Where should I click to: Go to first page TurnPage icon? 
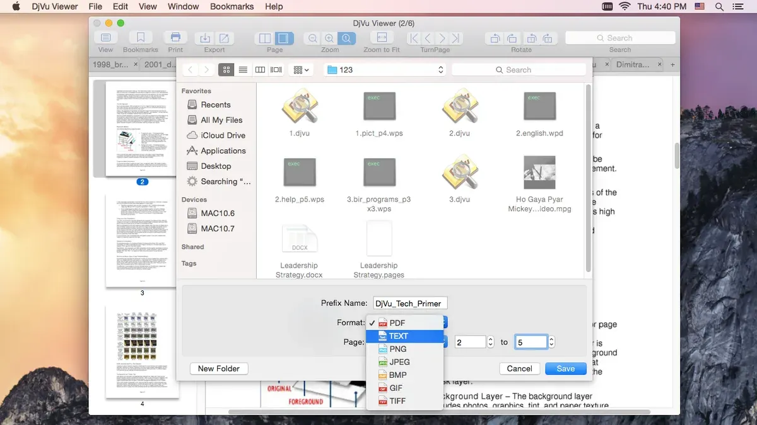coord(413,38)
